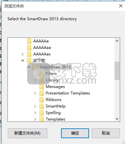125x144 pixels.
Task: Click the AAAAAa folder icon
Action: point(29,41)
